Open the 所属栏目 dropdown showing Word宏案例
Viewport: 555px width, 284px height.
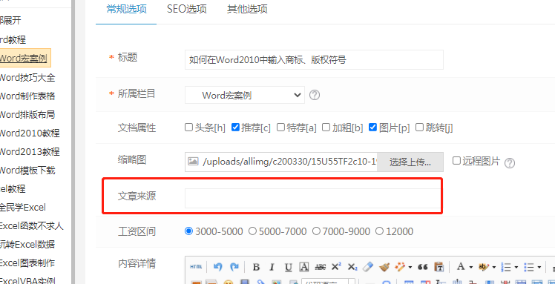coord(245,95)
